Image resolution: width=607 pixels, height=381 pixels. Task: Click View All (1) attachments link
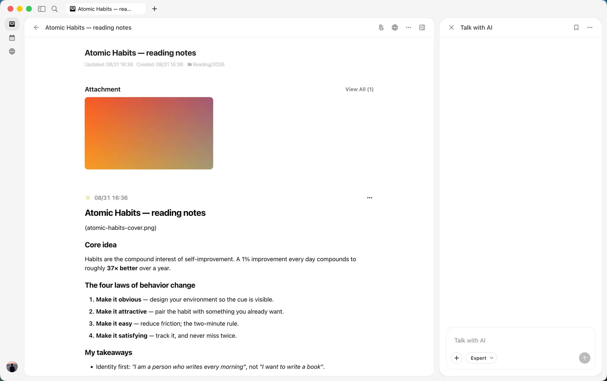[359, 89]
